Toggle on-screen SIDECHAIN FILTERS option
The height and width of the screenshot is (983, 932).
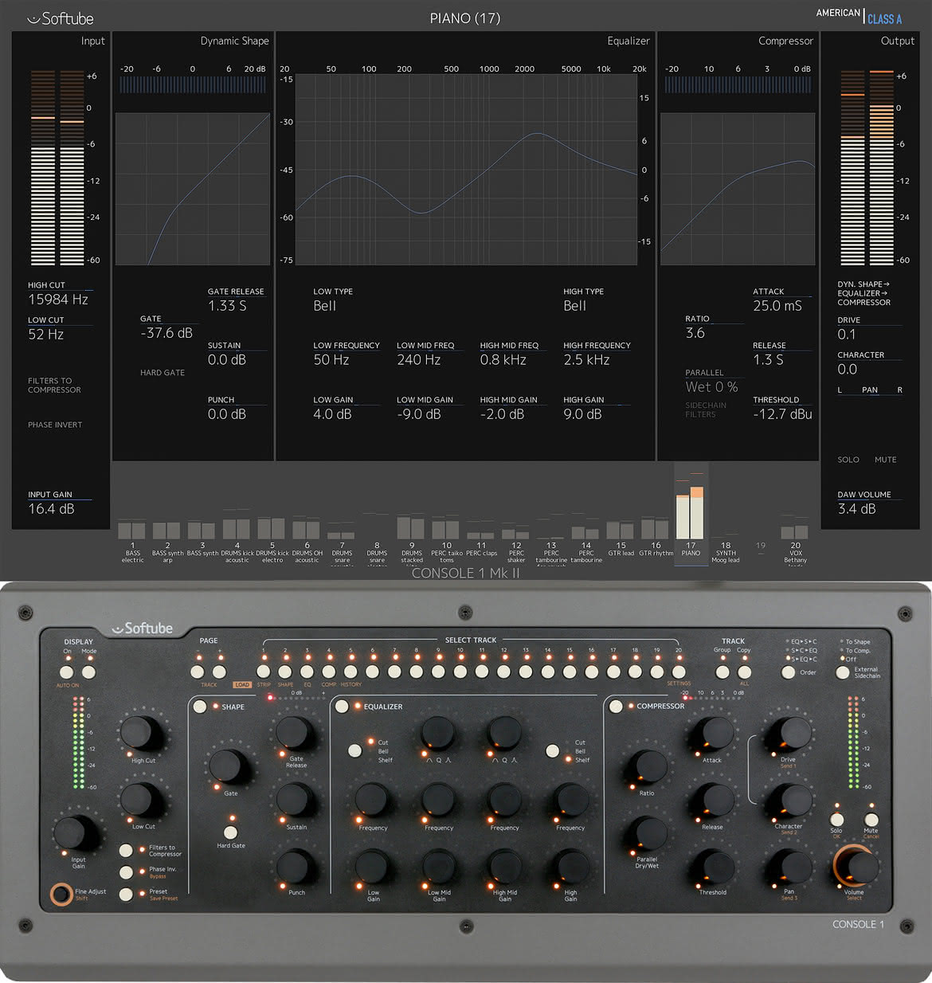click(x=706, y=409)
